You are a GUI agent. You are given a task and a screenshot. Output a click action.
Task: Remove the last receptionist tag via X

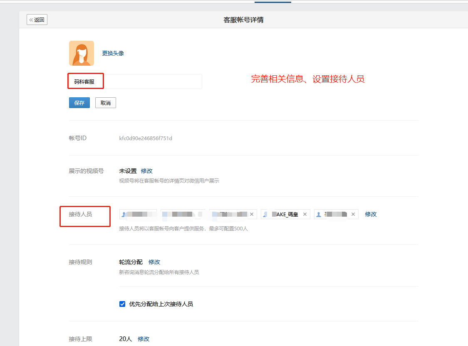coord(353,214)
